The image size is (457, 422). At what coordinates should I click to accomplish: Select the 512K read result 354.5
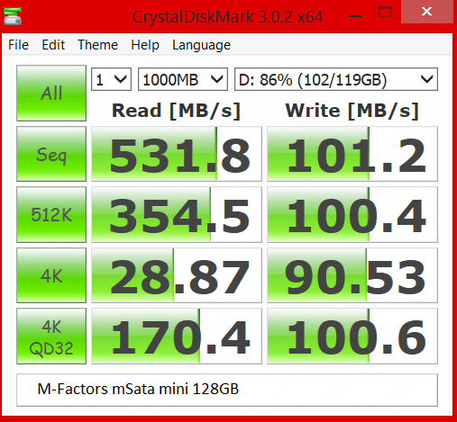[177, 214]
